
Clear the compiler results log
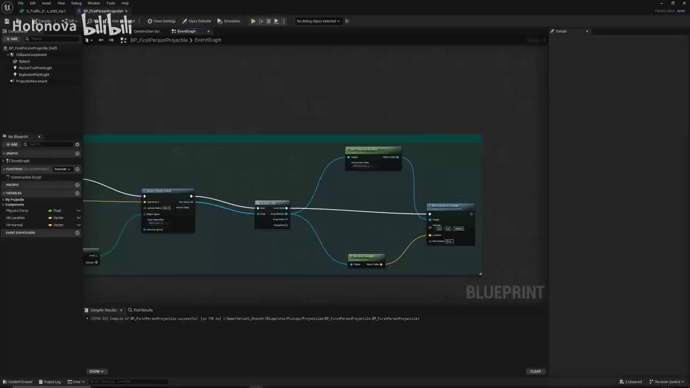click(535, 371)
